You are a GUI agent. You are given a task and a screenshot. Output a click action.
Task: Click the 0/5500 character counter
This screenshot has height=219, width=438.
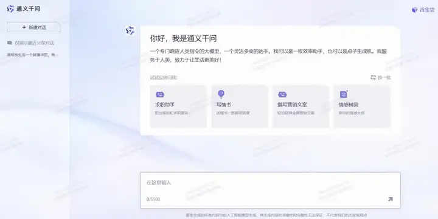pyautogui.click(x=153, y=199)
